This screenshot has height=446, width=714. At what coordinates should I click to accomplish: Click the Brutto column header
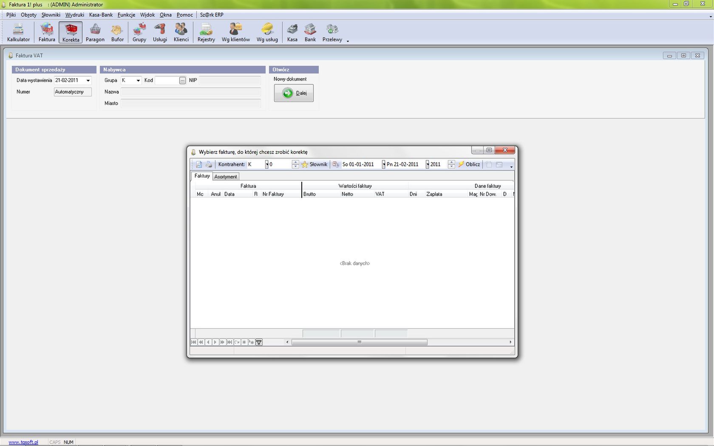click(x=321, y=194)
